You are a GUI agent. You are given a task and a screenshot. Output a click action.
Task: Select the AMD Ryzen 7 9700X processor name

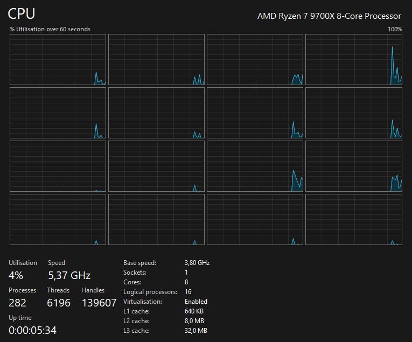tap(329, 16)
